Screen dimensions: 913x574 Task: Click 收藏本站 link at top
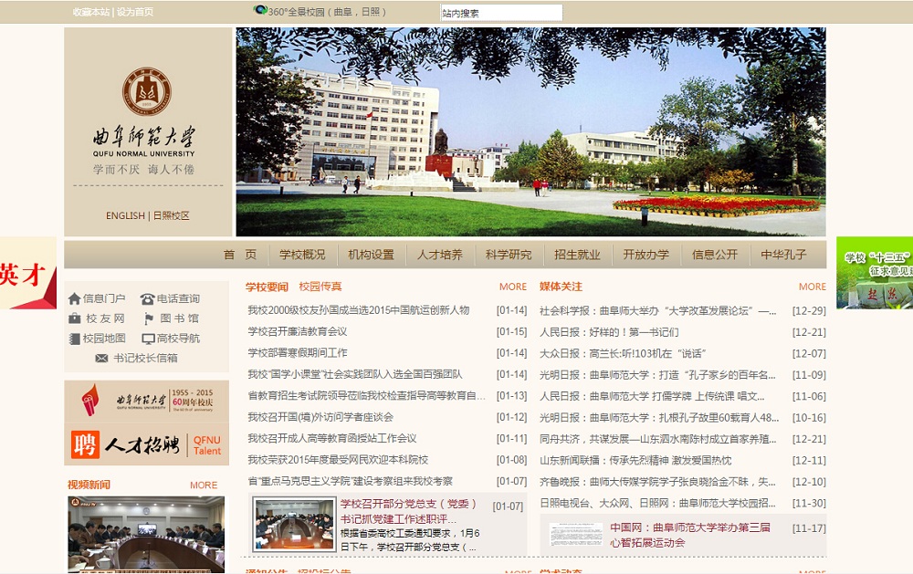[x=90, y=12]
